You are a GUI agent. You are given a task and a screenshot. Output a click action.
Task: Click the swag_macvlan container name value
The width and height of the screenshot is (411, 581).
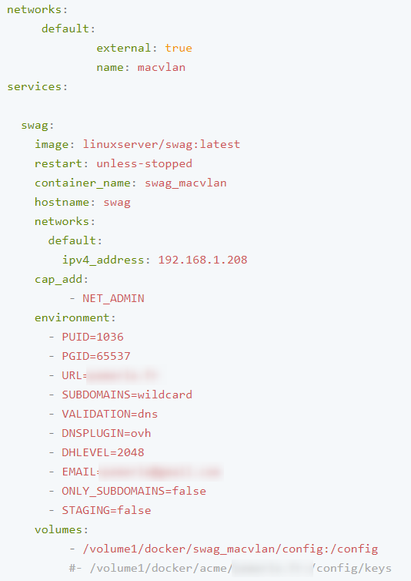click(185, 183)
